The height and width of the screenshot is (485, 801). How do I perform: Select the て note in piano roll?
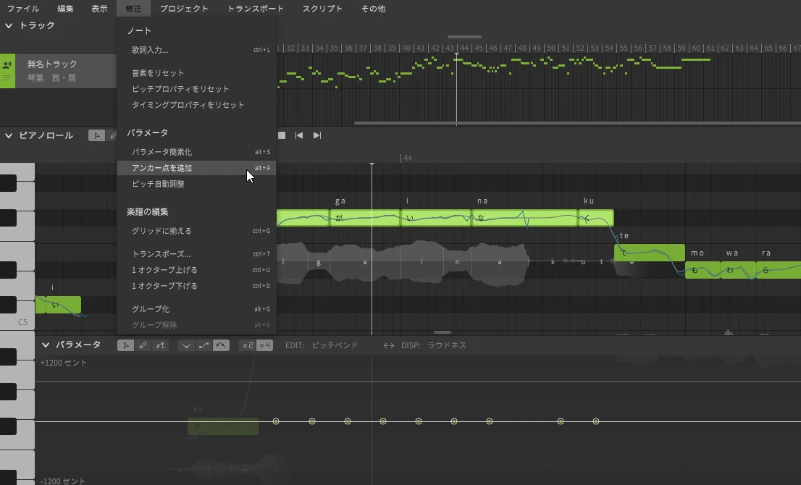(x=650, y=253)
